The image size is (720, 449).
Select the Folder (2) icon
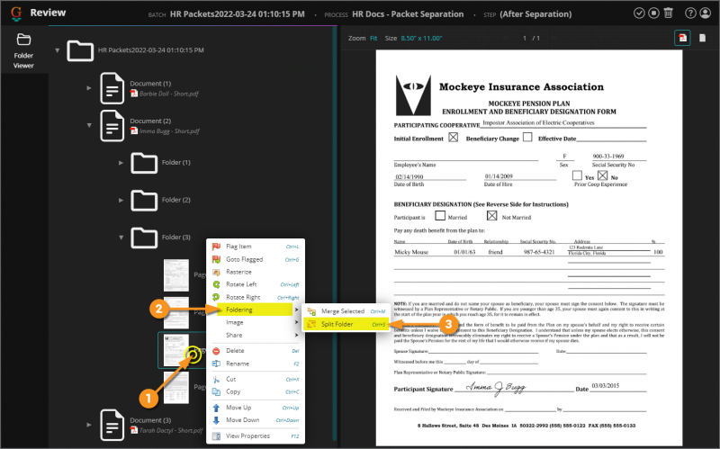point(144,200)
